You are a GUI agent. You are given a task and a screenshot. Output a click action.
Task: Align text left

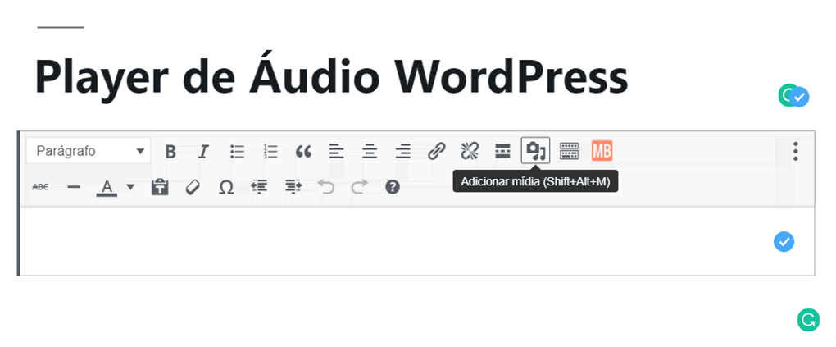(x=336, y=152)
